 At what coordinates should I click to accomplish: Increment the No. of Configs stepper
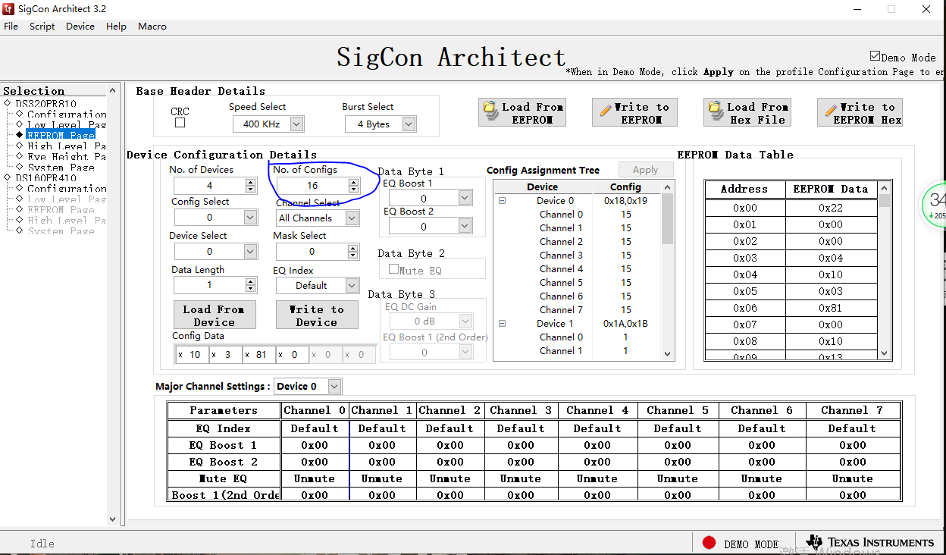[x=353, y=182]
